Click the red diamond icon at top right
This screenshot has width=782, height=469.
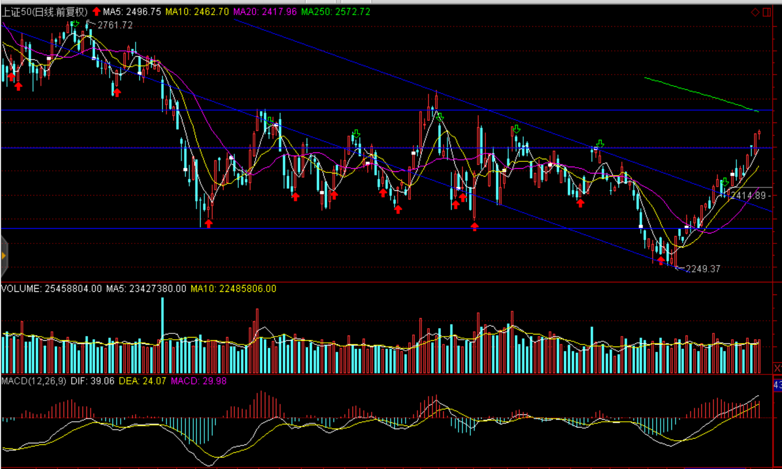click(755, 12)
